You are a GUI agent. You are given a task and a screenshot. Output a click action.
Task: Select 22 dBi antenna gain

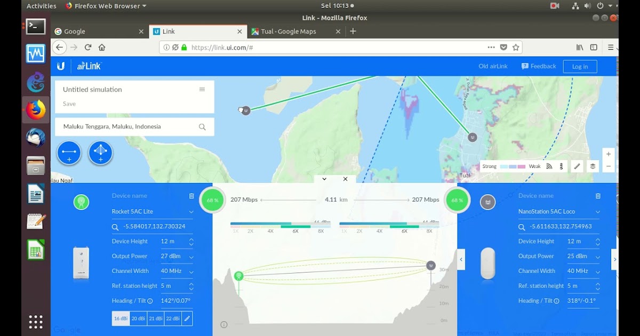coord(173,318)
